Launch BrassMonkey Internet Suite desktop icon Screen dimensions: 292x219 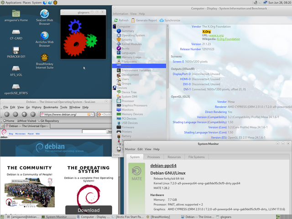point(45,61)
